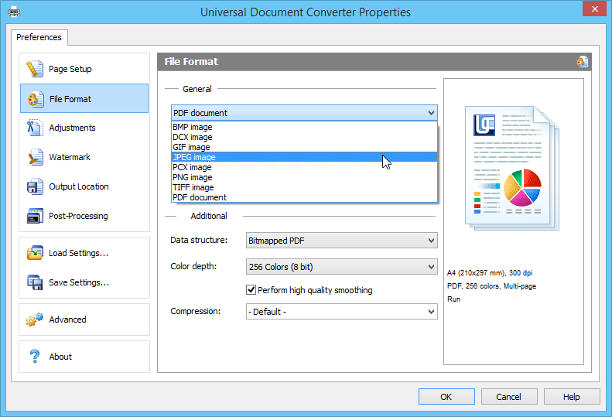This screenshot has width=612, height=417.
Task: Open the Page Setup section
Action: click(x=84, y=69)
